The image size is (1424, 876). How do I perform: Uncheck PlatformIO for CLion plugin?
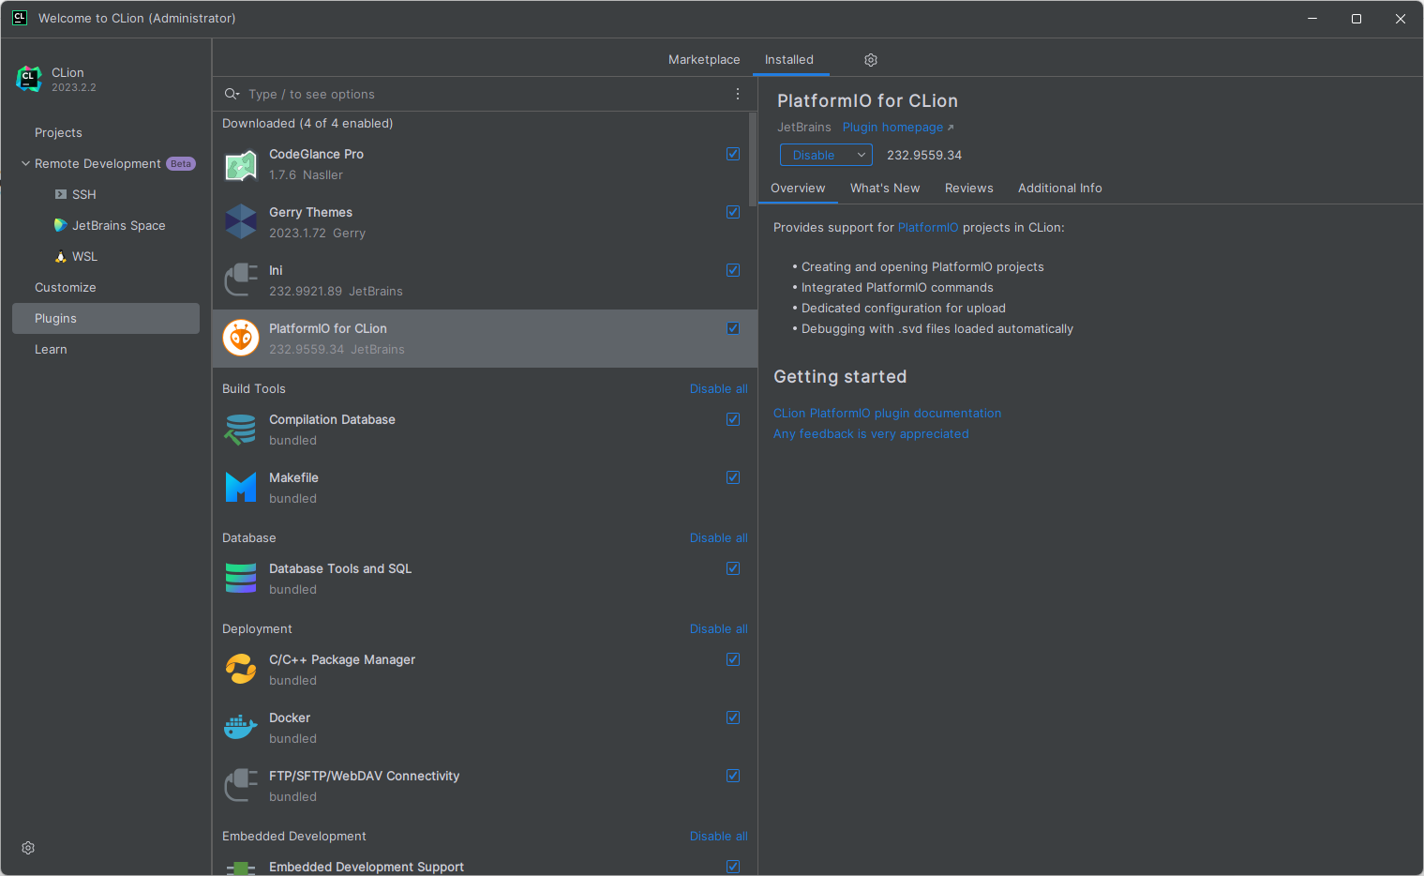click(x=733, y=328)
